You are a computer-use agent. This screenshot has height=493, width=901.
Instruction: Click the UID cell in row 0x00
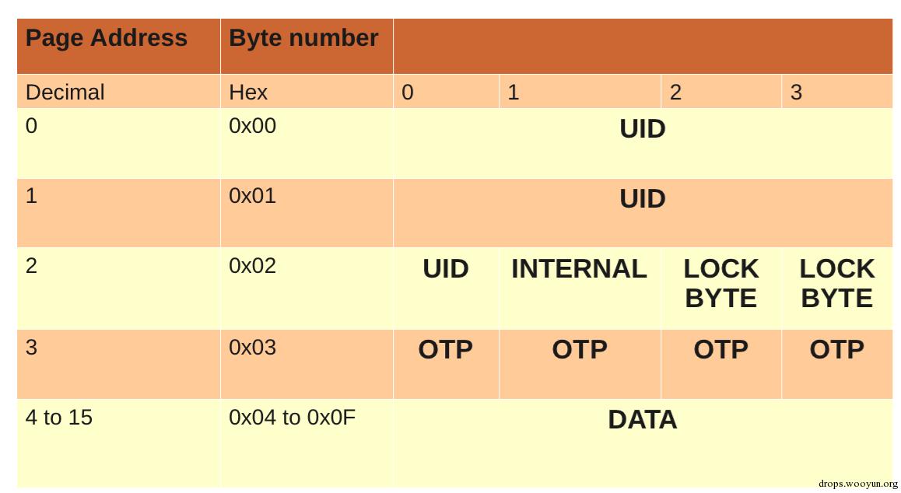tap(642, 129)
